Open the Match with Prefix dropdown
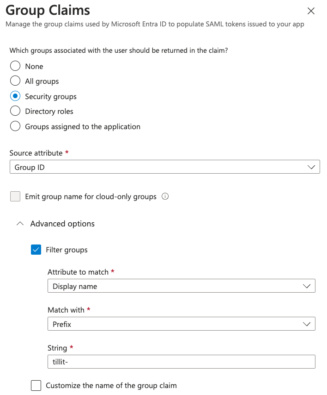This screenshot has height=395, width=327. click(181, 324)
